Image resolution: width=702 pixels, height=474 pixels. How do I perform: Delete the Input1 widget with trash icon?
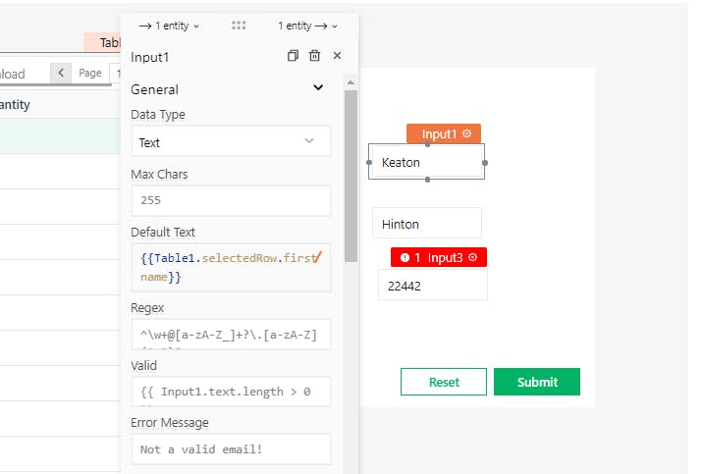[314, 57]
